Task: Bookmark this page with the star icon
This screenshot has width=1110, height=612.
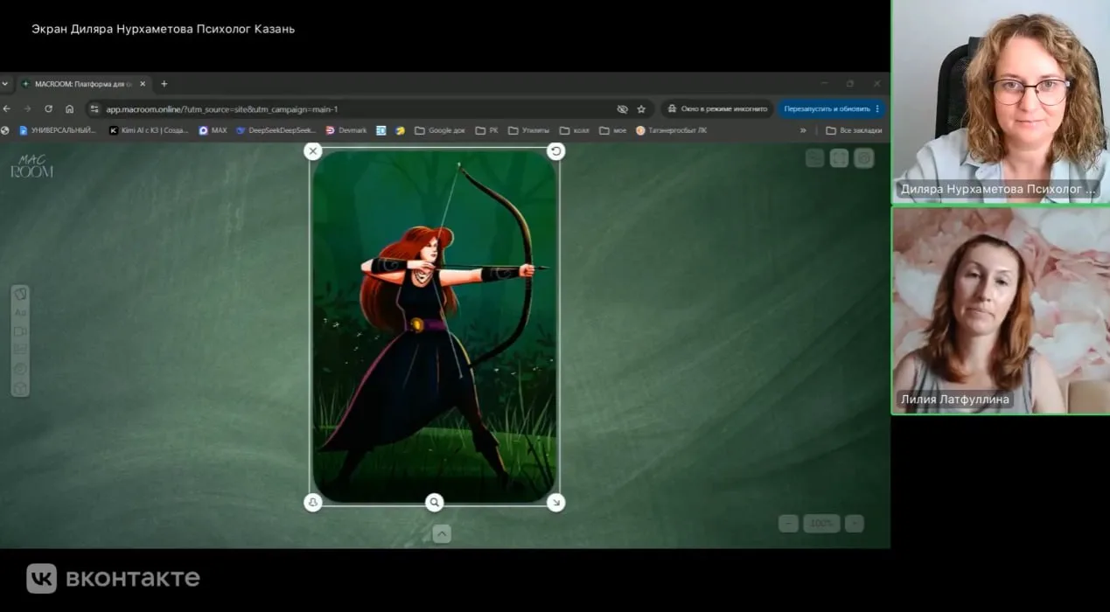Action: coord(641,109)
